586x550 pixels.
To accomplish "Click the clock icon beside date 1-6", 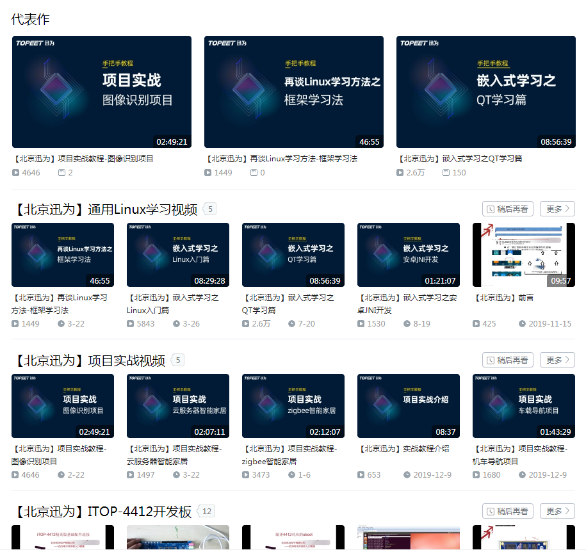I will point(291,474).
